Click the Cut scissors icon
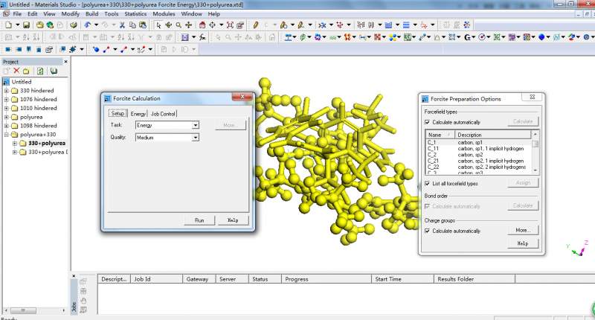The image size is (595, 320). pyautogui.click(x=122, y=25)
